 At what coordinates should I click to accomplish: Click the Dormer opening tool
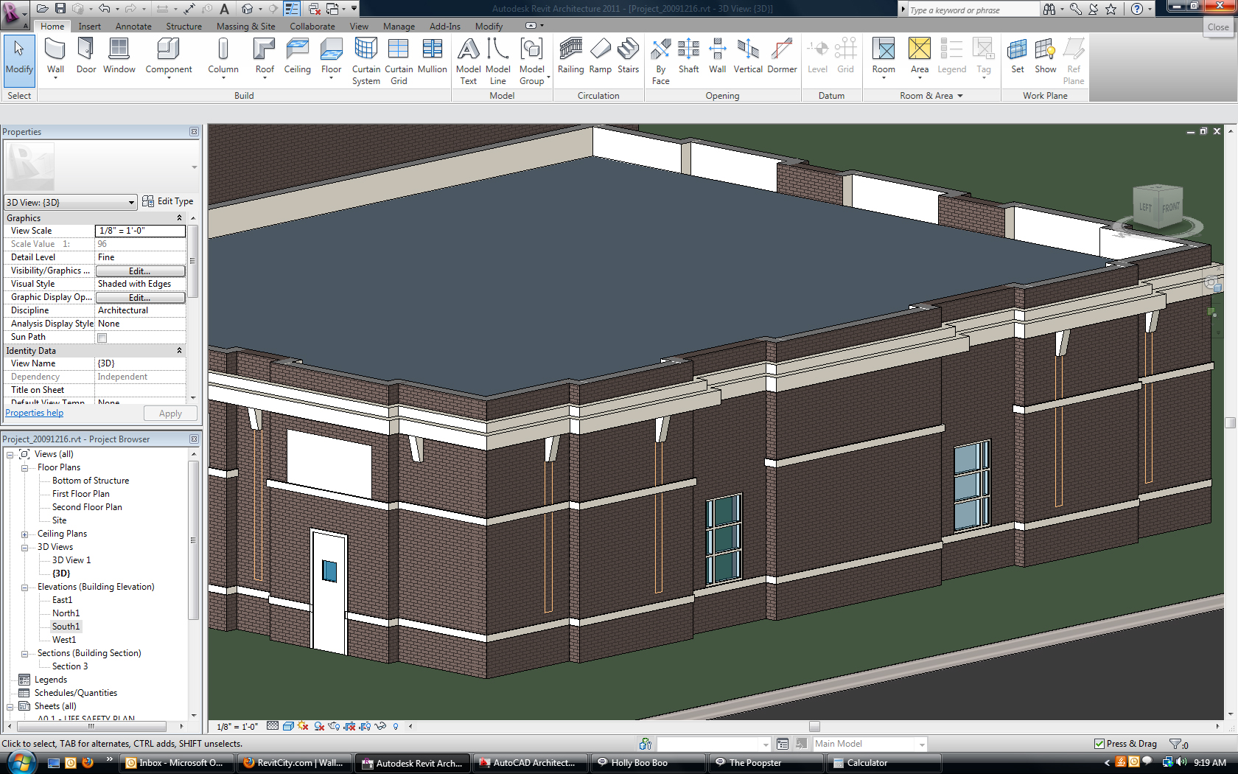click(x=782, y=57)
